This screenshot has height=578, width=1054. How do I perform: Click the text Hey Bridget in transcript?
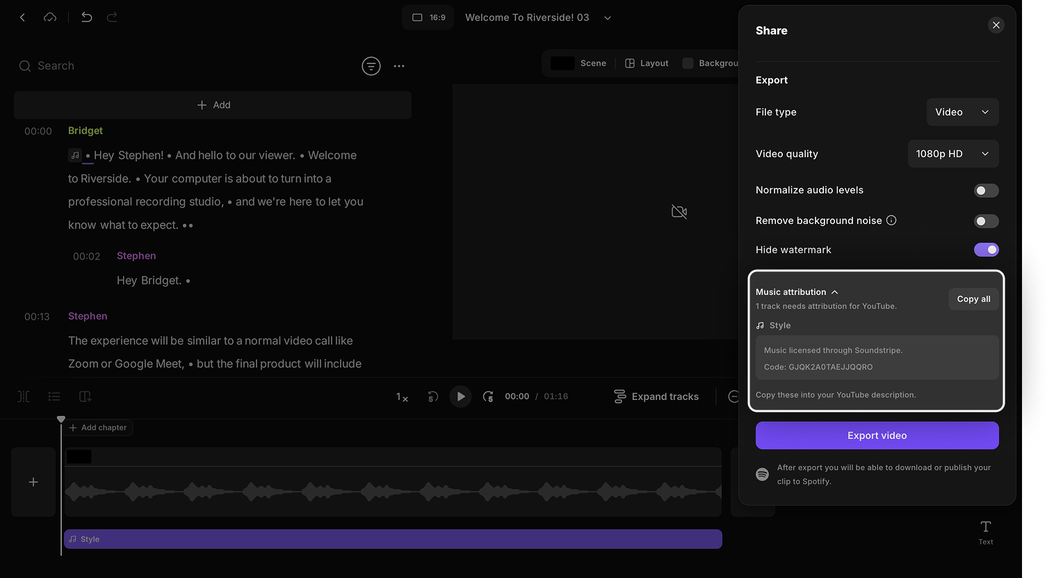[x=149, y=280]
